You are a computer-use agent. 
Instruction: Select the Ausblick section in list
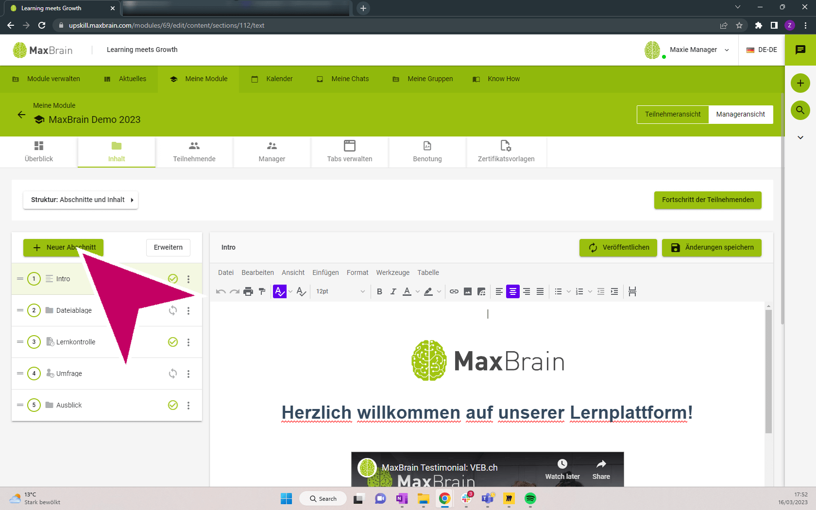pyautogui.click(x=107, y=405)
